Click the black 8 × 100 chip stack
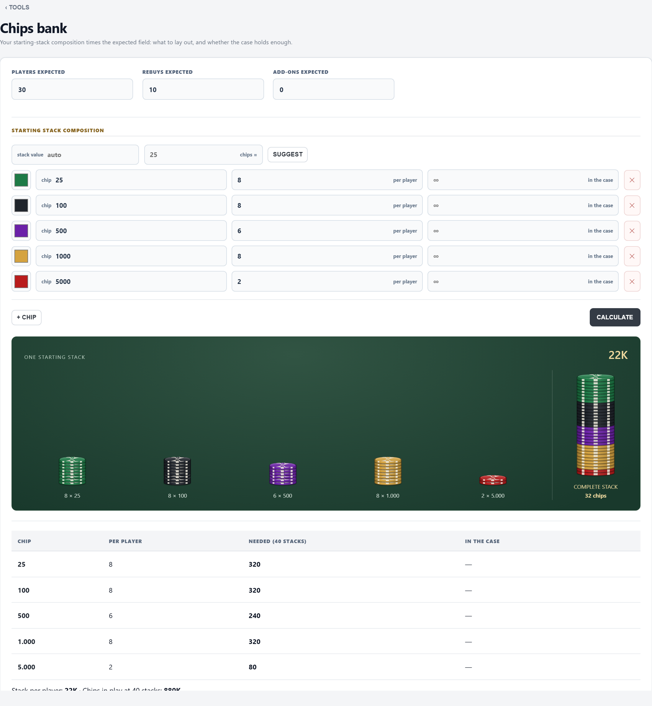The width and height of the screenshot is (652, 706). pyautogui.click(x=178, y=471)
